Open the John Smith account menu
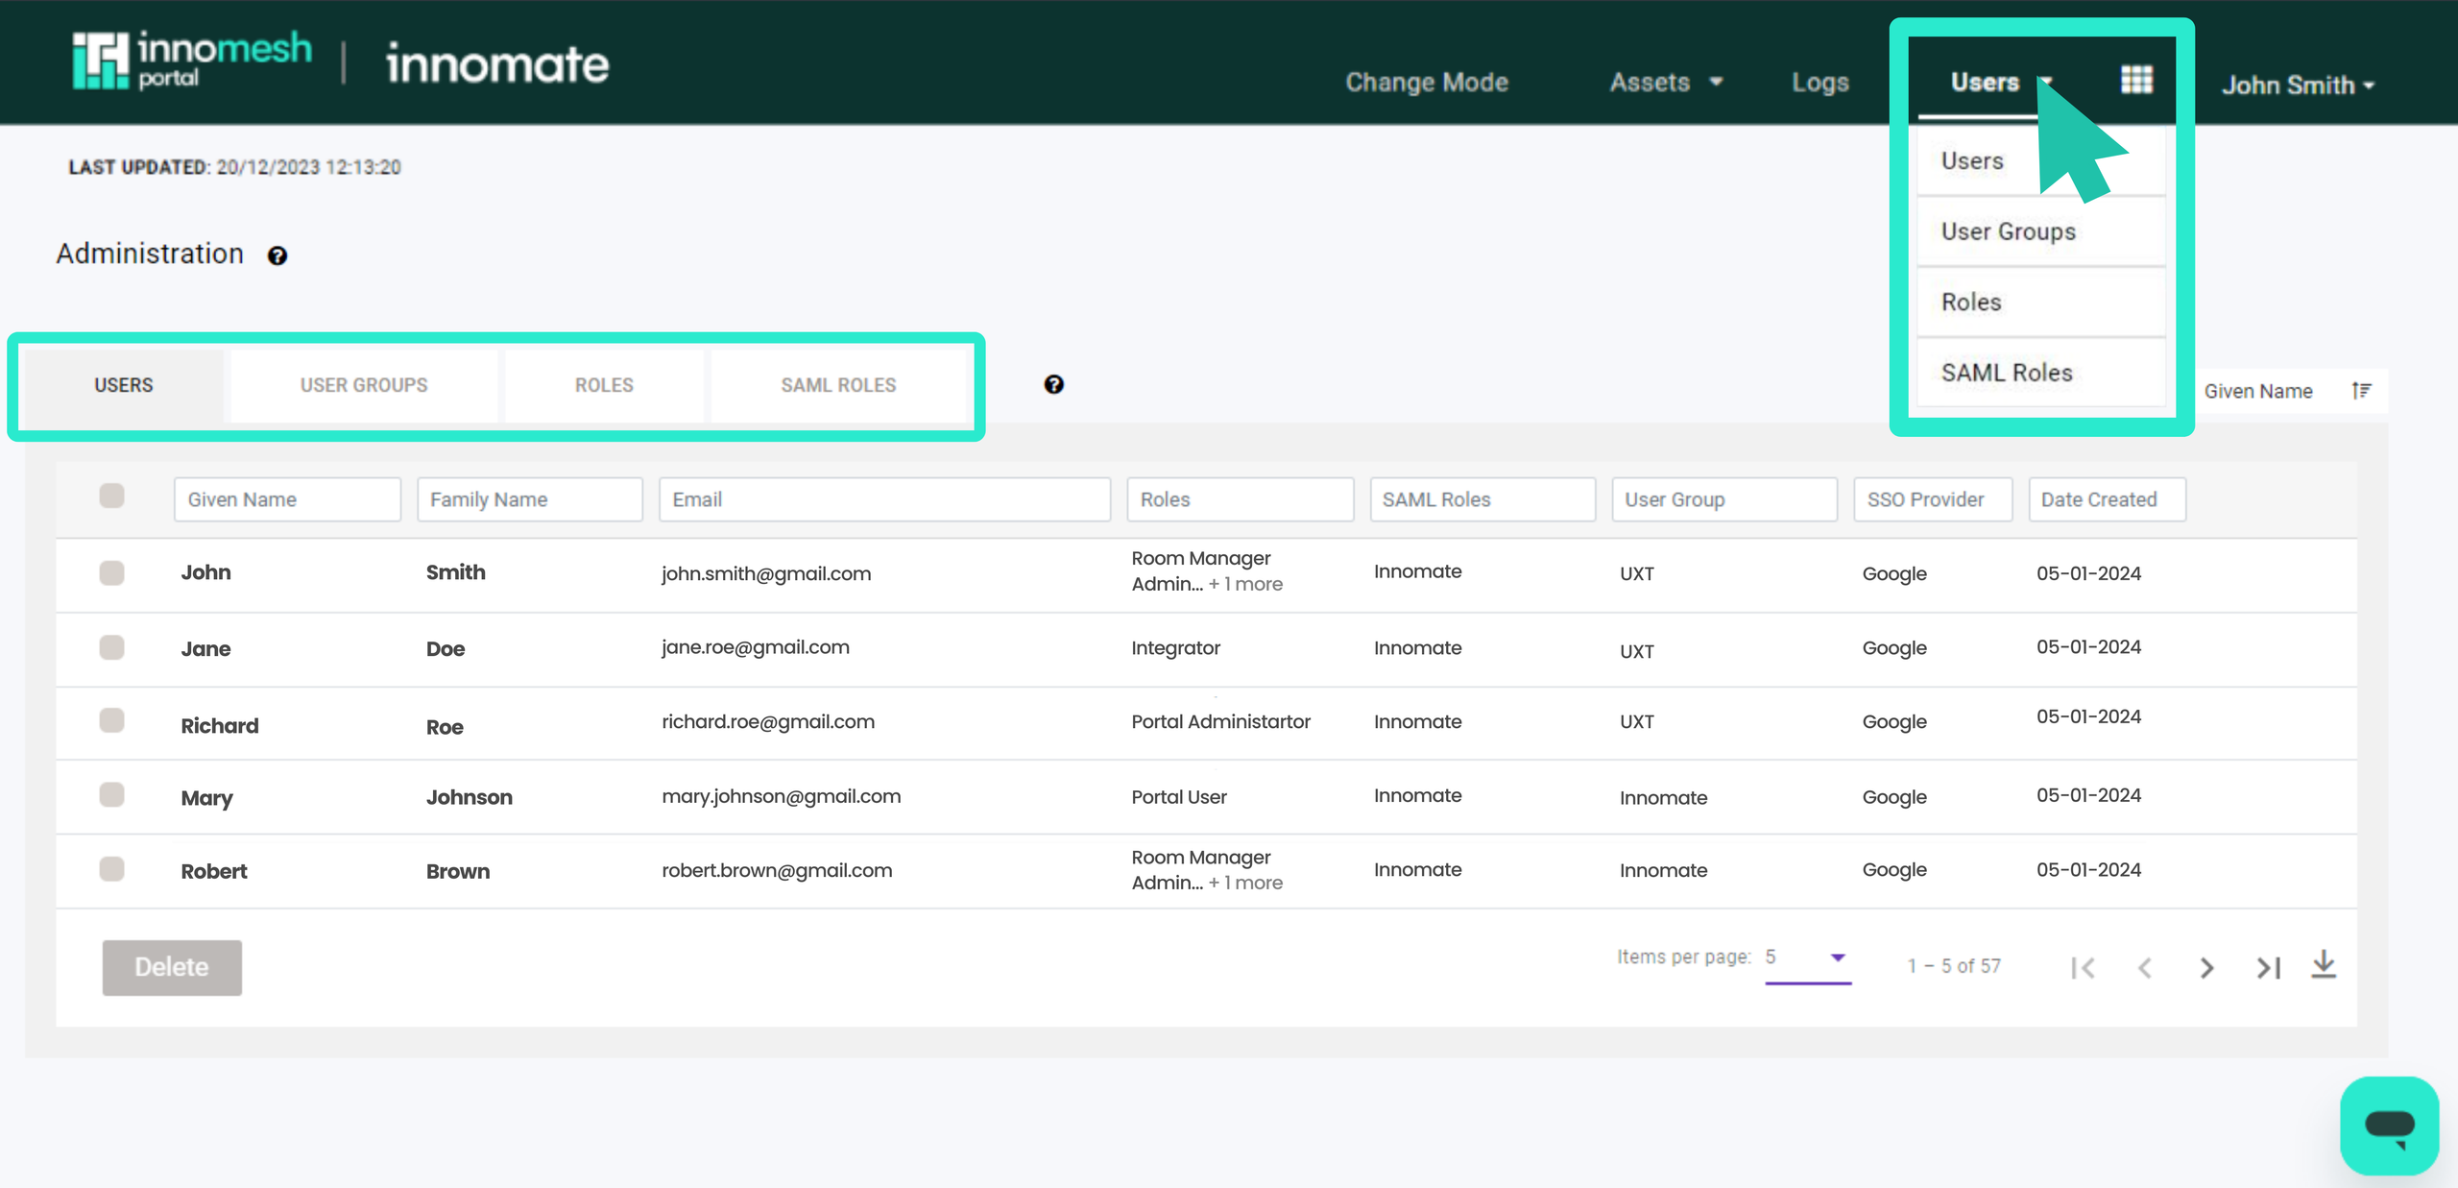This screenshot has width=2458, height=1188. [2299, 85]
